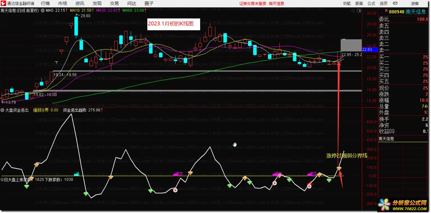
Task: Open the 功能 menu
Action: tap(347, 3)
